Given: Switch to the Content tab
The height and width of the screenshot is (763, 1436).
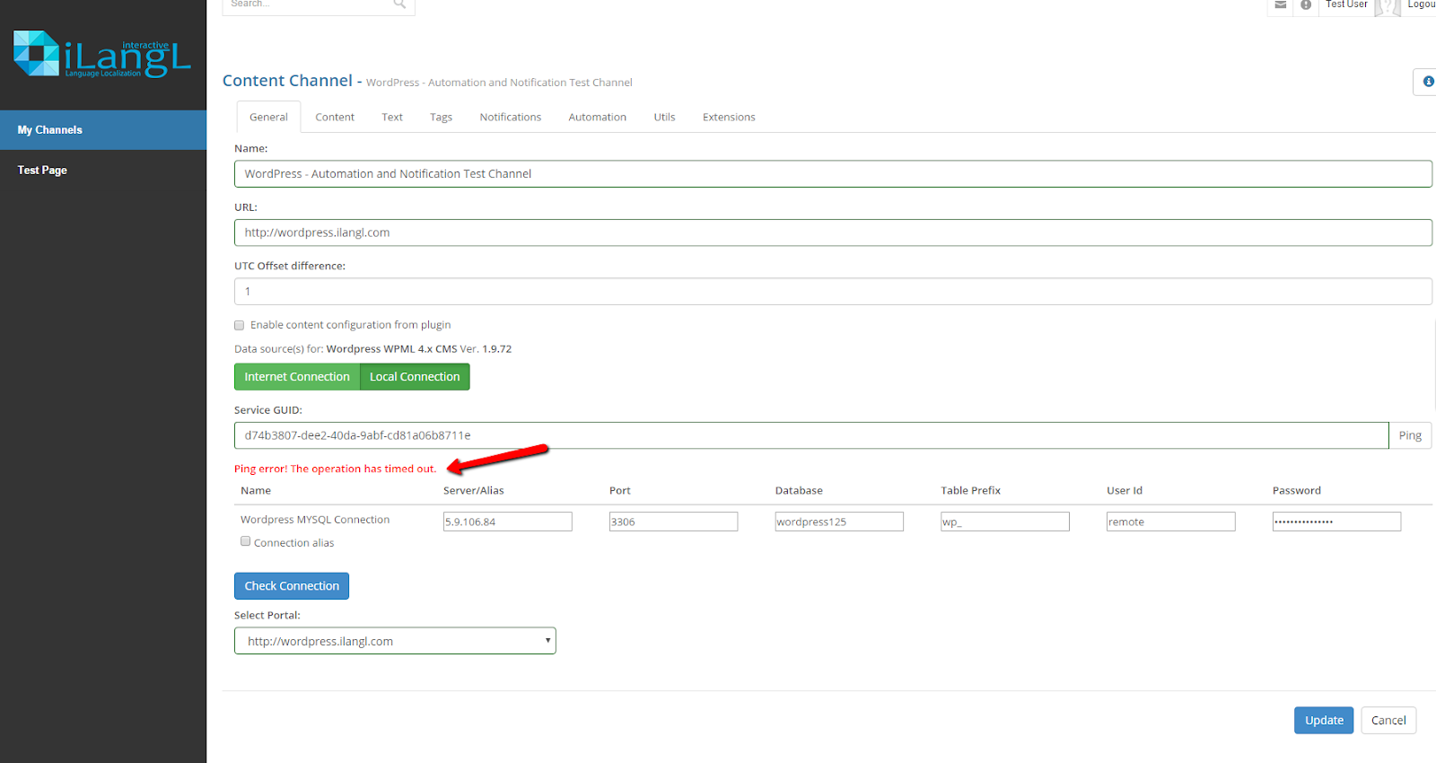Looking at the screenshot, I should click(x=335, y=117).
